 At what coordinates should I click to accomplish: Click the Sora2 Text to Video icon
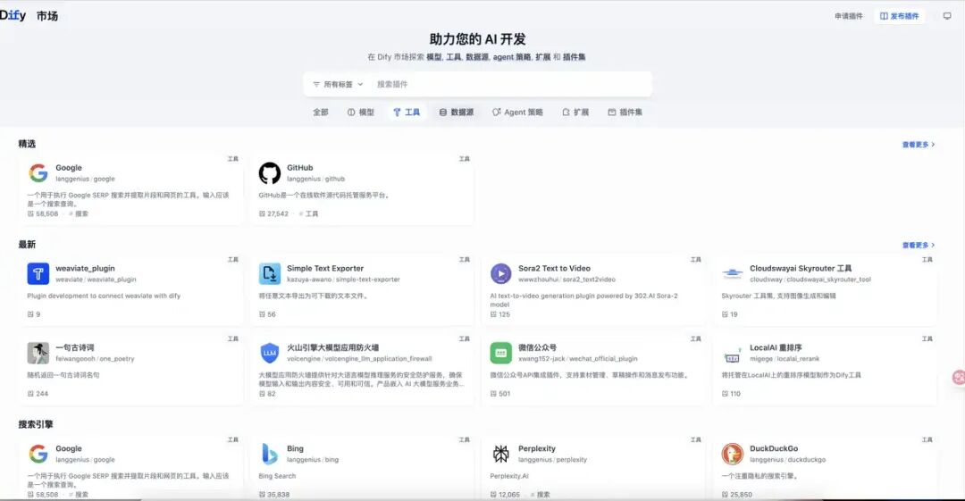[x=501, y=273]
